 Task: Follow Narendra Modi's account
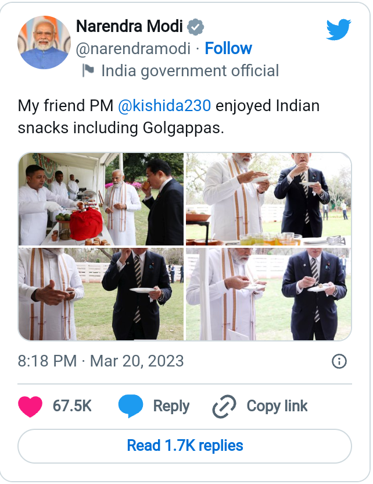pyautogui.click(x=228, y=49)
